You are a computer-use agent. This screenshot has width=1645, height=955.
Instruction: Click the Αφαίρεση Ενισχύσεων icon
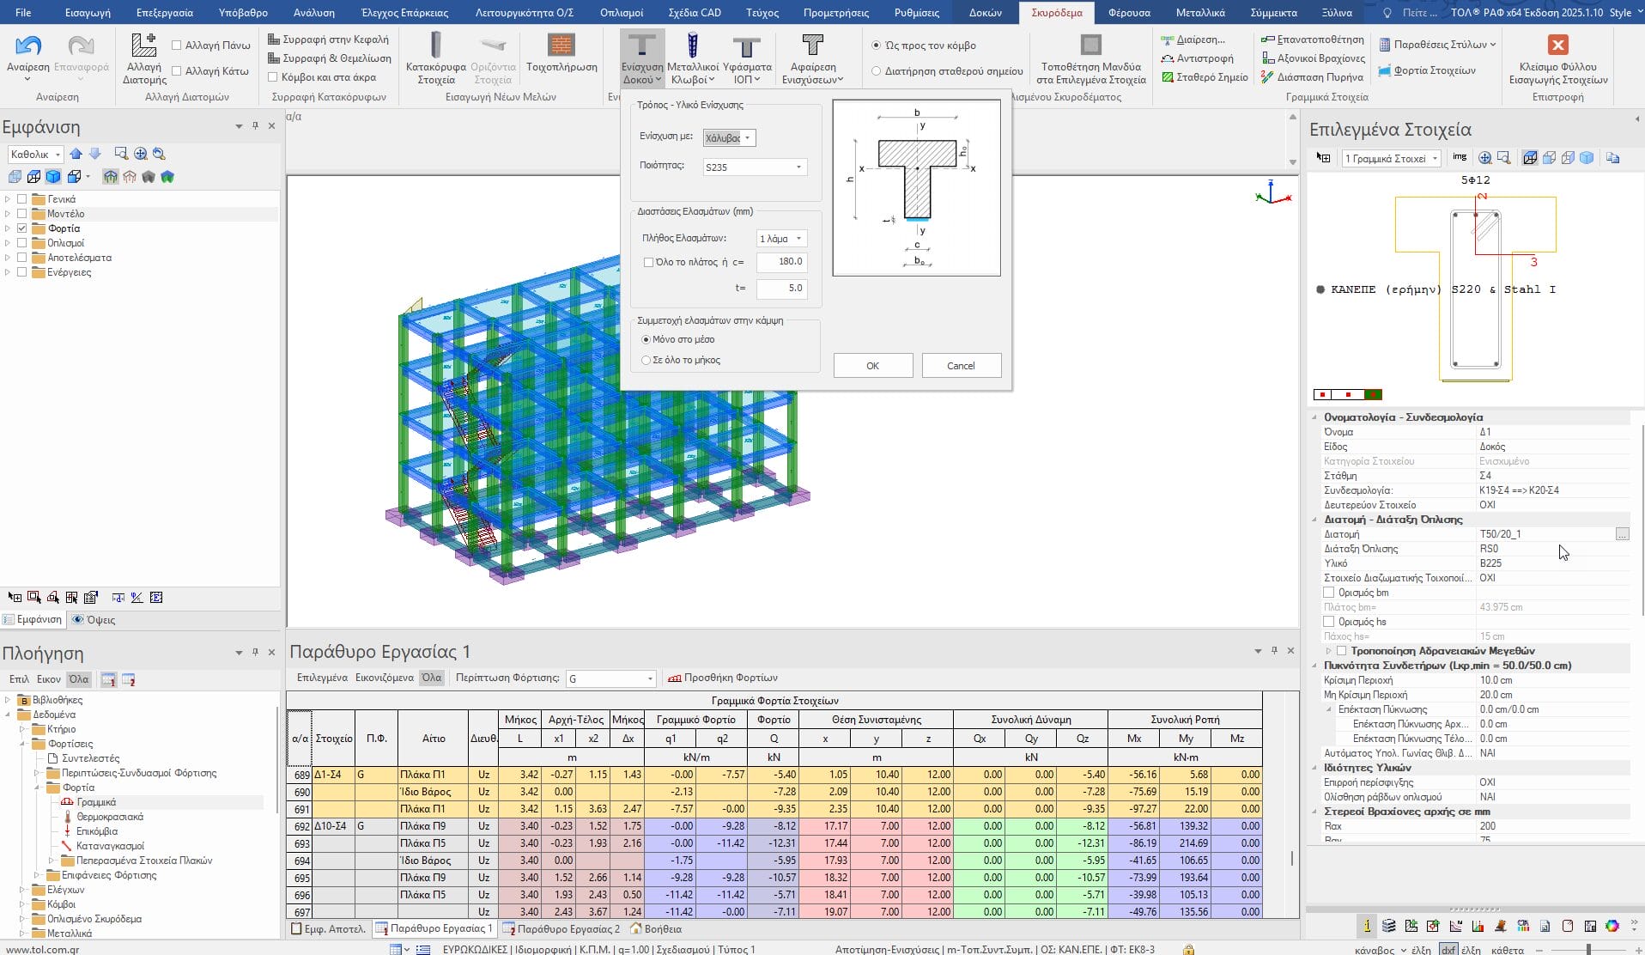point(812,46)
